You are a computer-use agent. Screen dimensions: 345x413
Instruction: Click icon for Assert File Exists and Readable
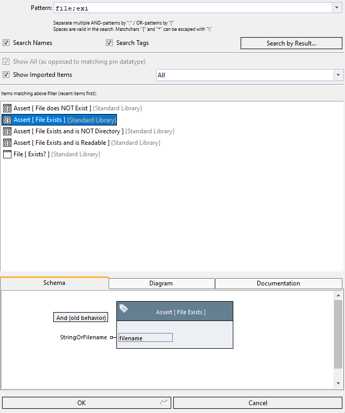pyautogui.click(x=7, y=143)
